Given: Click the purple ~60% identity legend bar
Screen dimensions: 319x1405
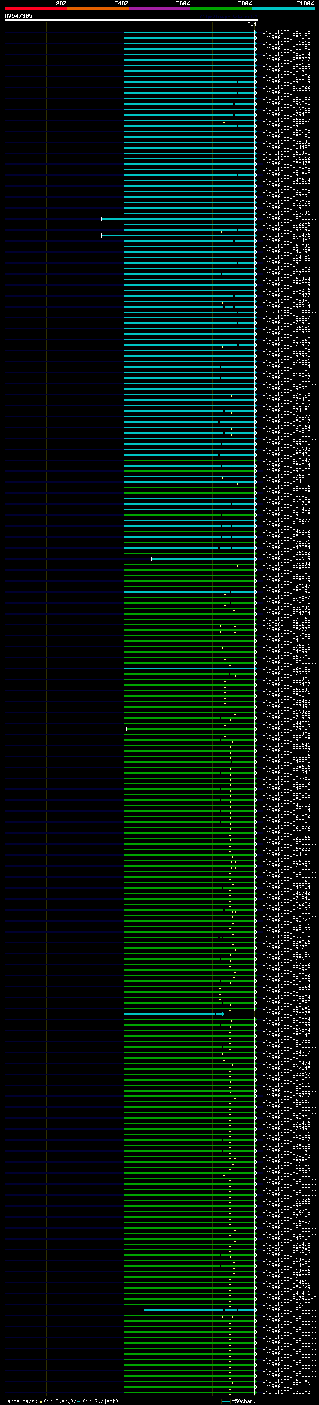Looking at the screenshot, I should [x=160, y=9].
